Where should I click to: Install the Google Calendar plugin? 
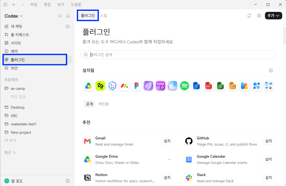[269, 159]
